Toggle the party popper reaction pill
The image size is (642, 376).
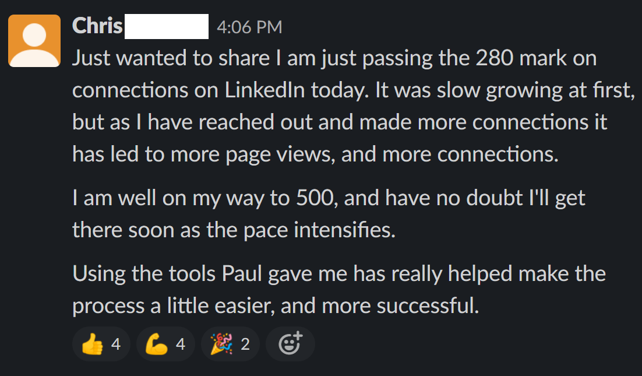230,345
